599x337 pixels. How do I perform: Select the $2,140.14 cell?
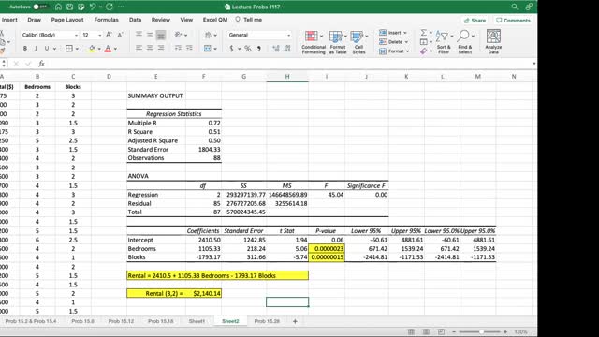[204, 293]
